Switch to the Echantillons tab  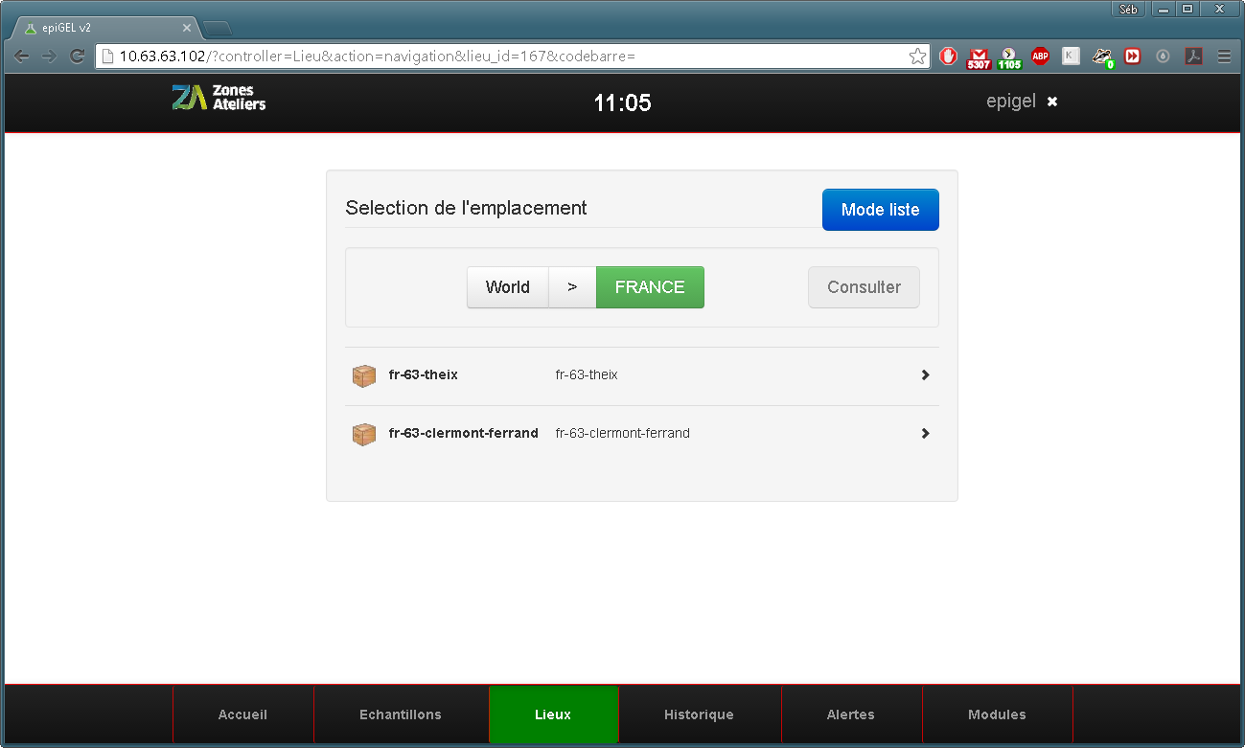pos(401,714)
